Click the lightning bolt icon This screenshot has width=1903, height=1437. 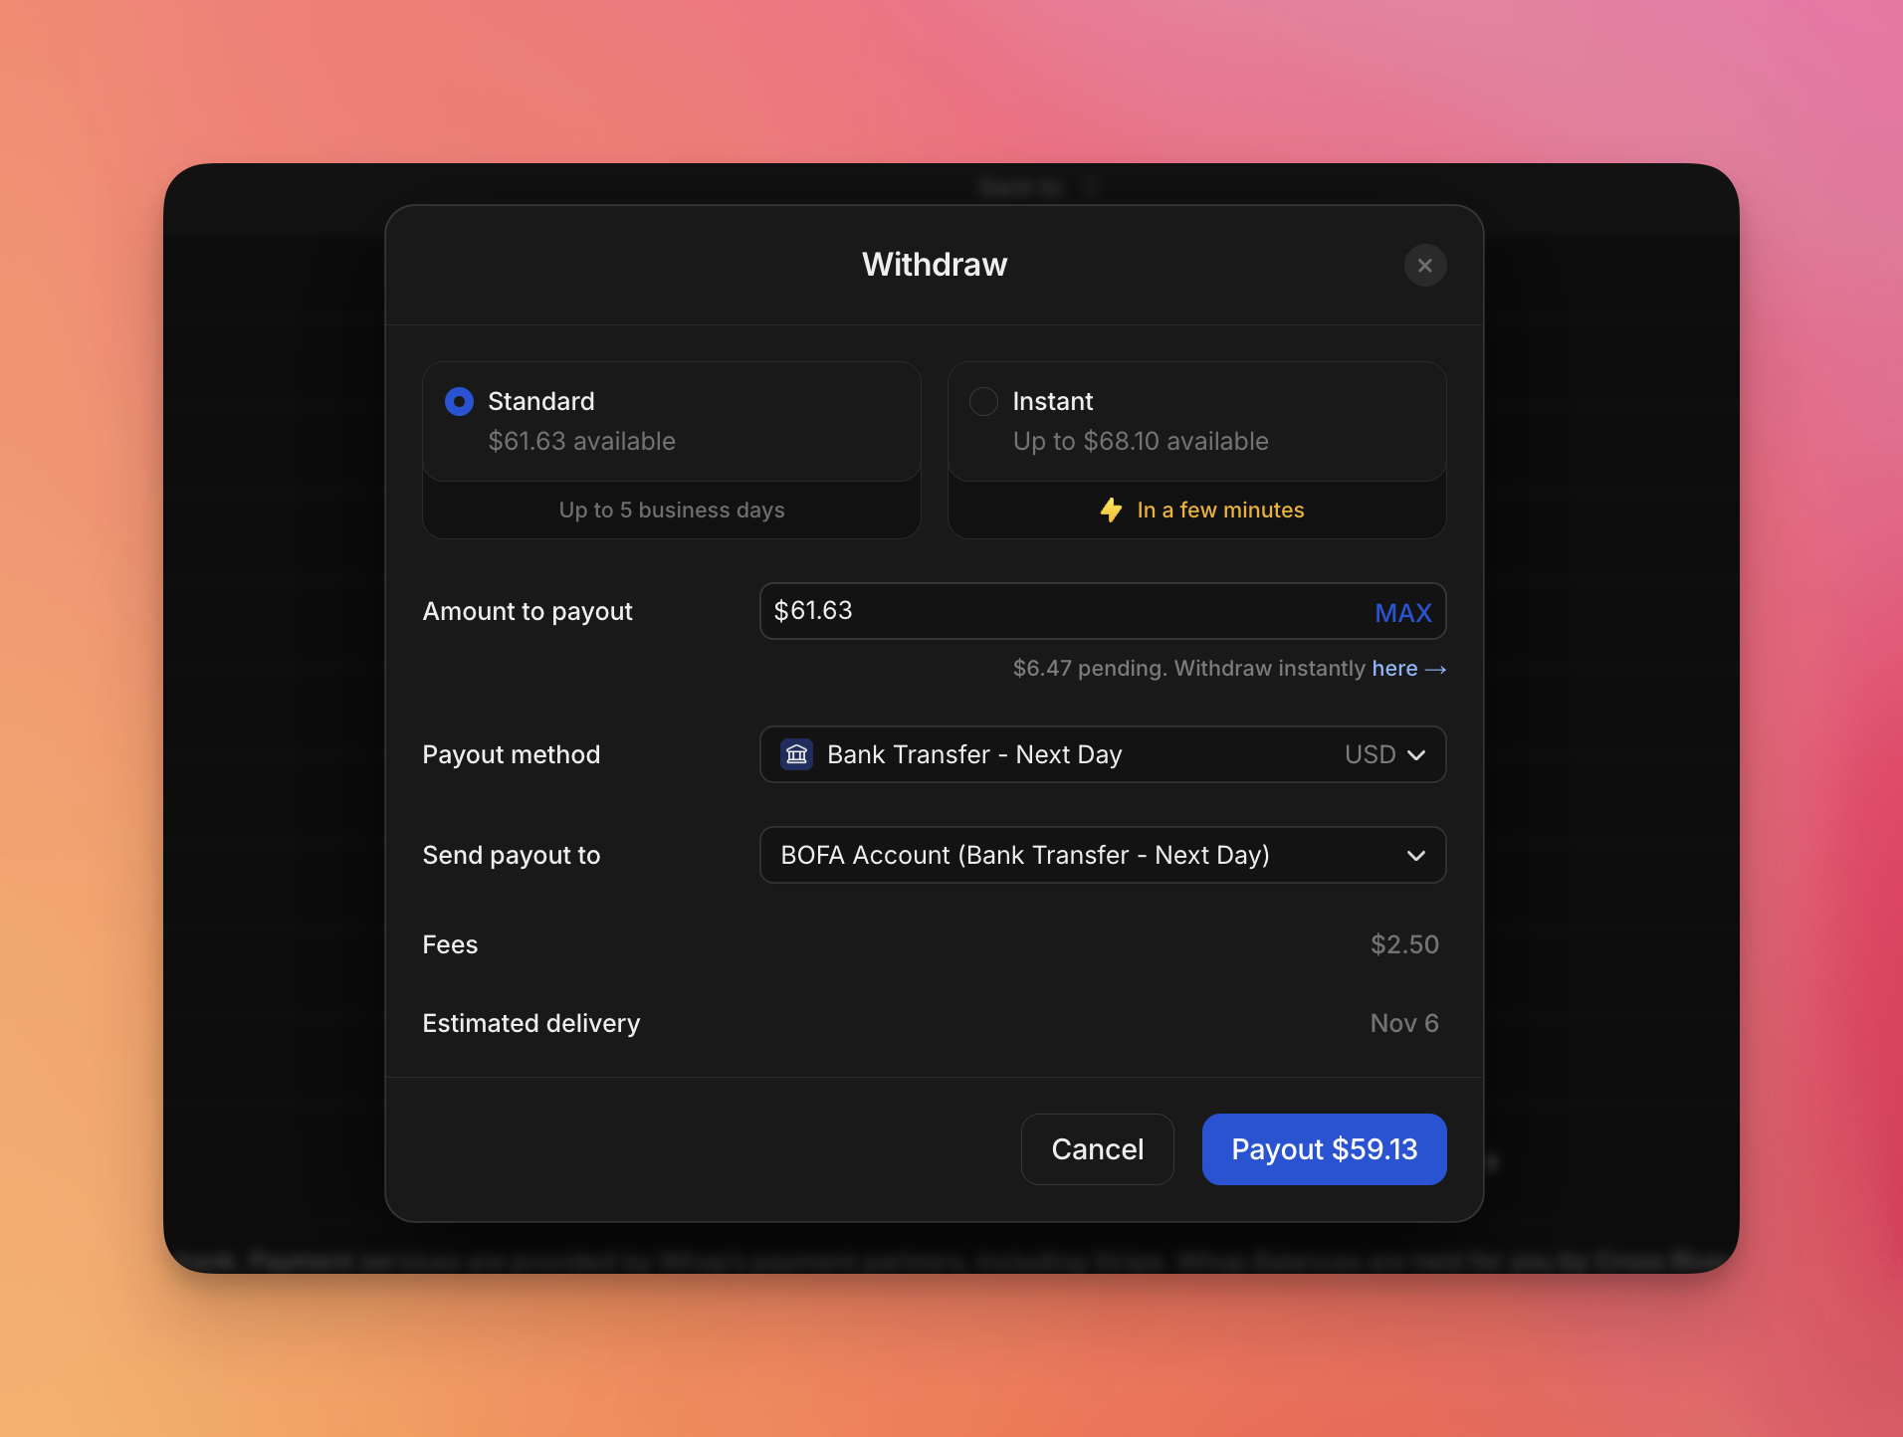click(1111, 511)
